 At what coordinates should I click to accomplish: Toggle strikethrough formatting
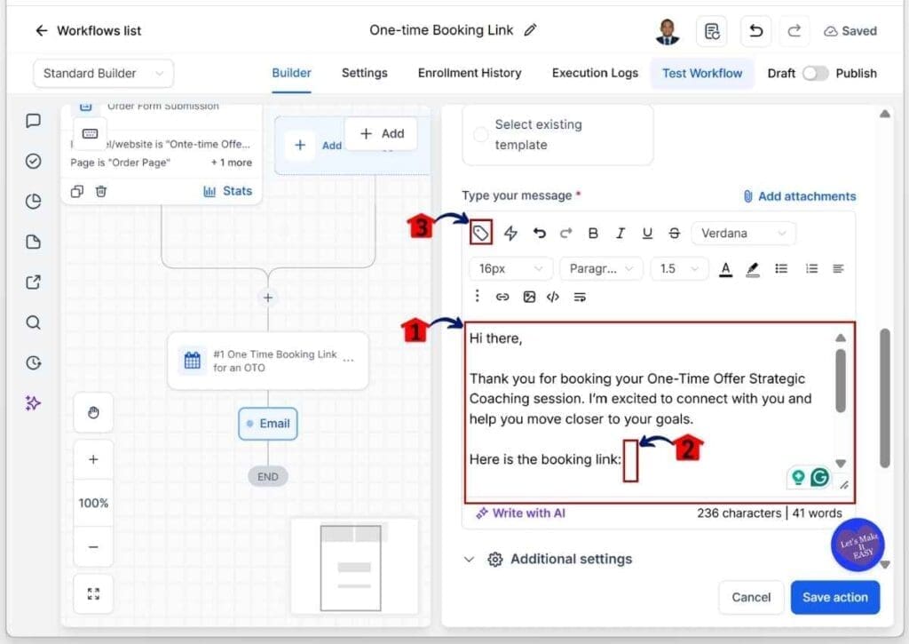[x=675, y=234]
